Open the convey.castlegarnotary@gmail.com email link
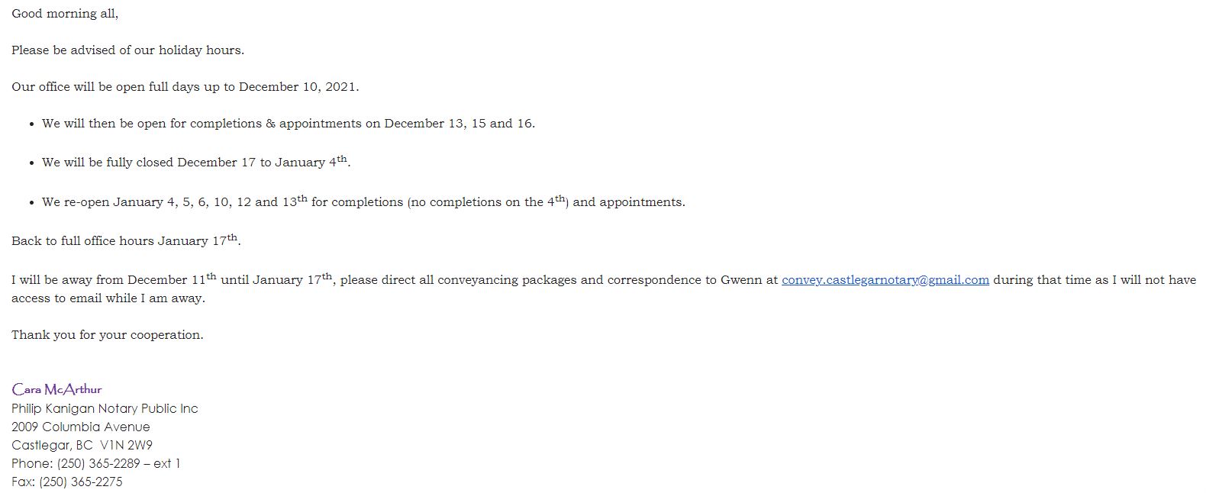This screenshot has width=1206, height=493. [x=885, y=280]
